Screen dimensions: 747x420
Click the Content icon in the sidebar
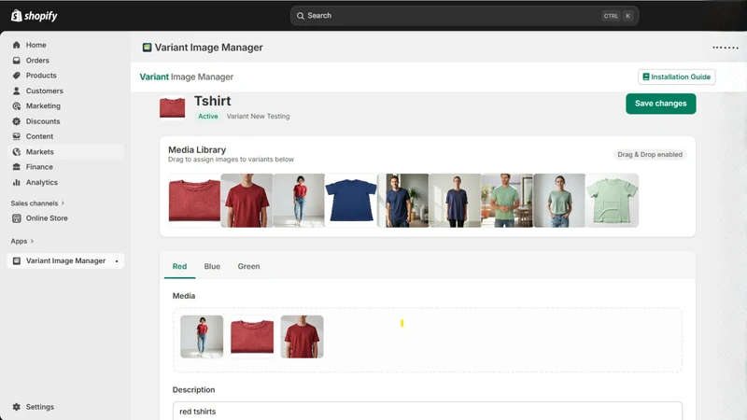click(16, 136)
